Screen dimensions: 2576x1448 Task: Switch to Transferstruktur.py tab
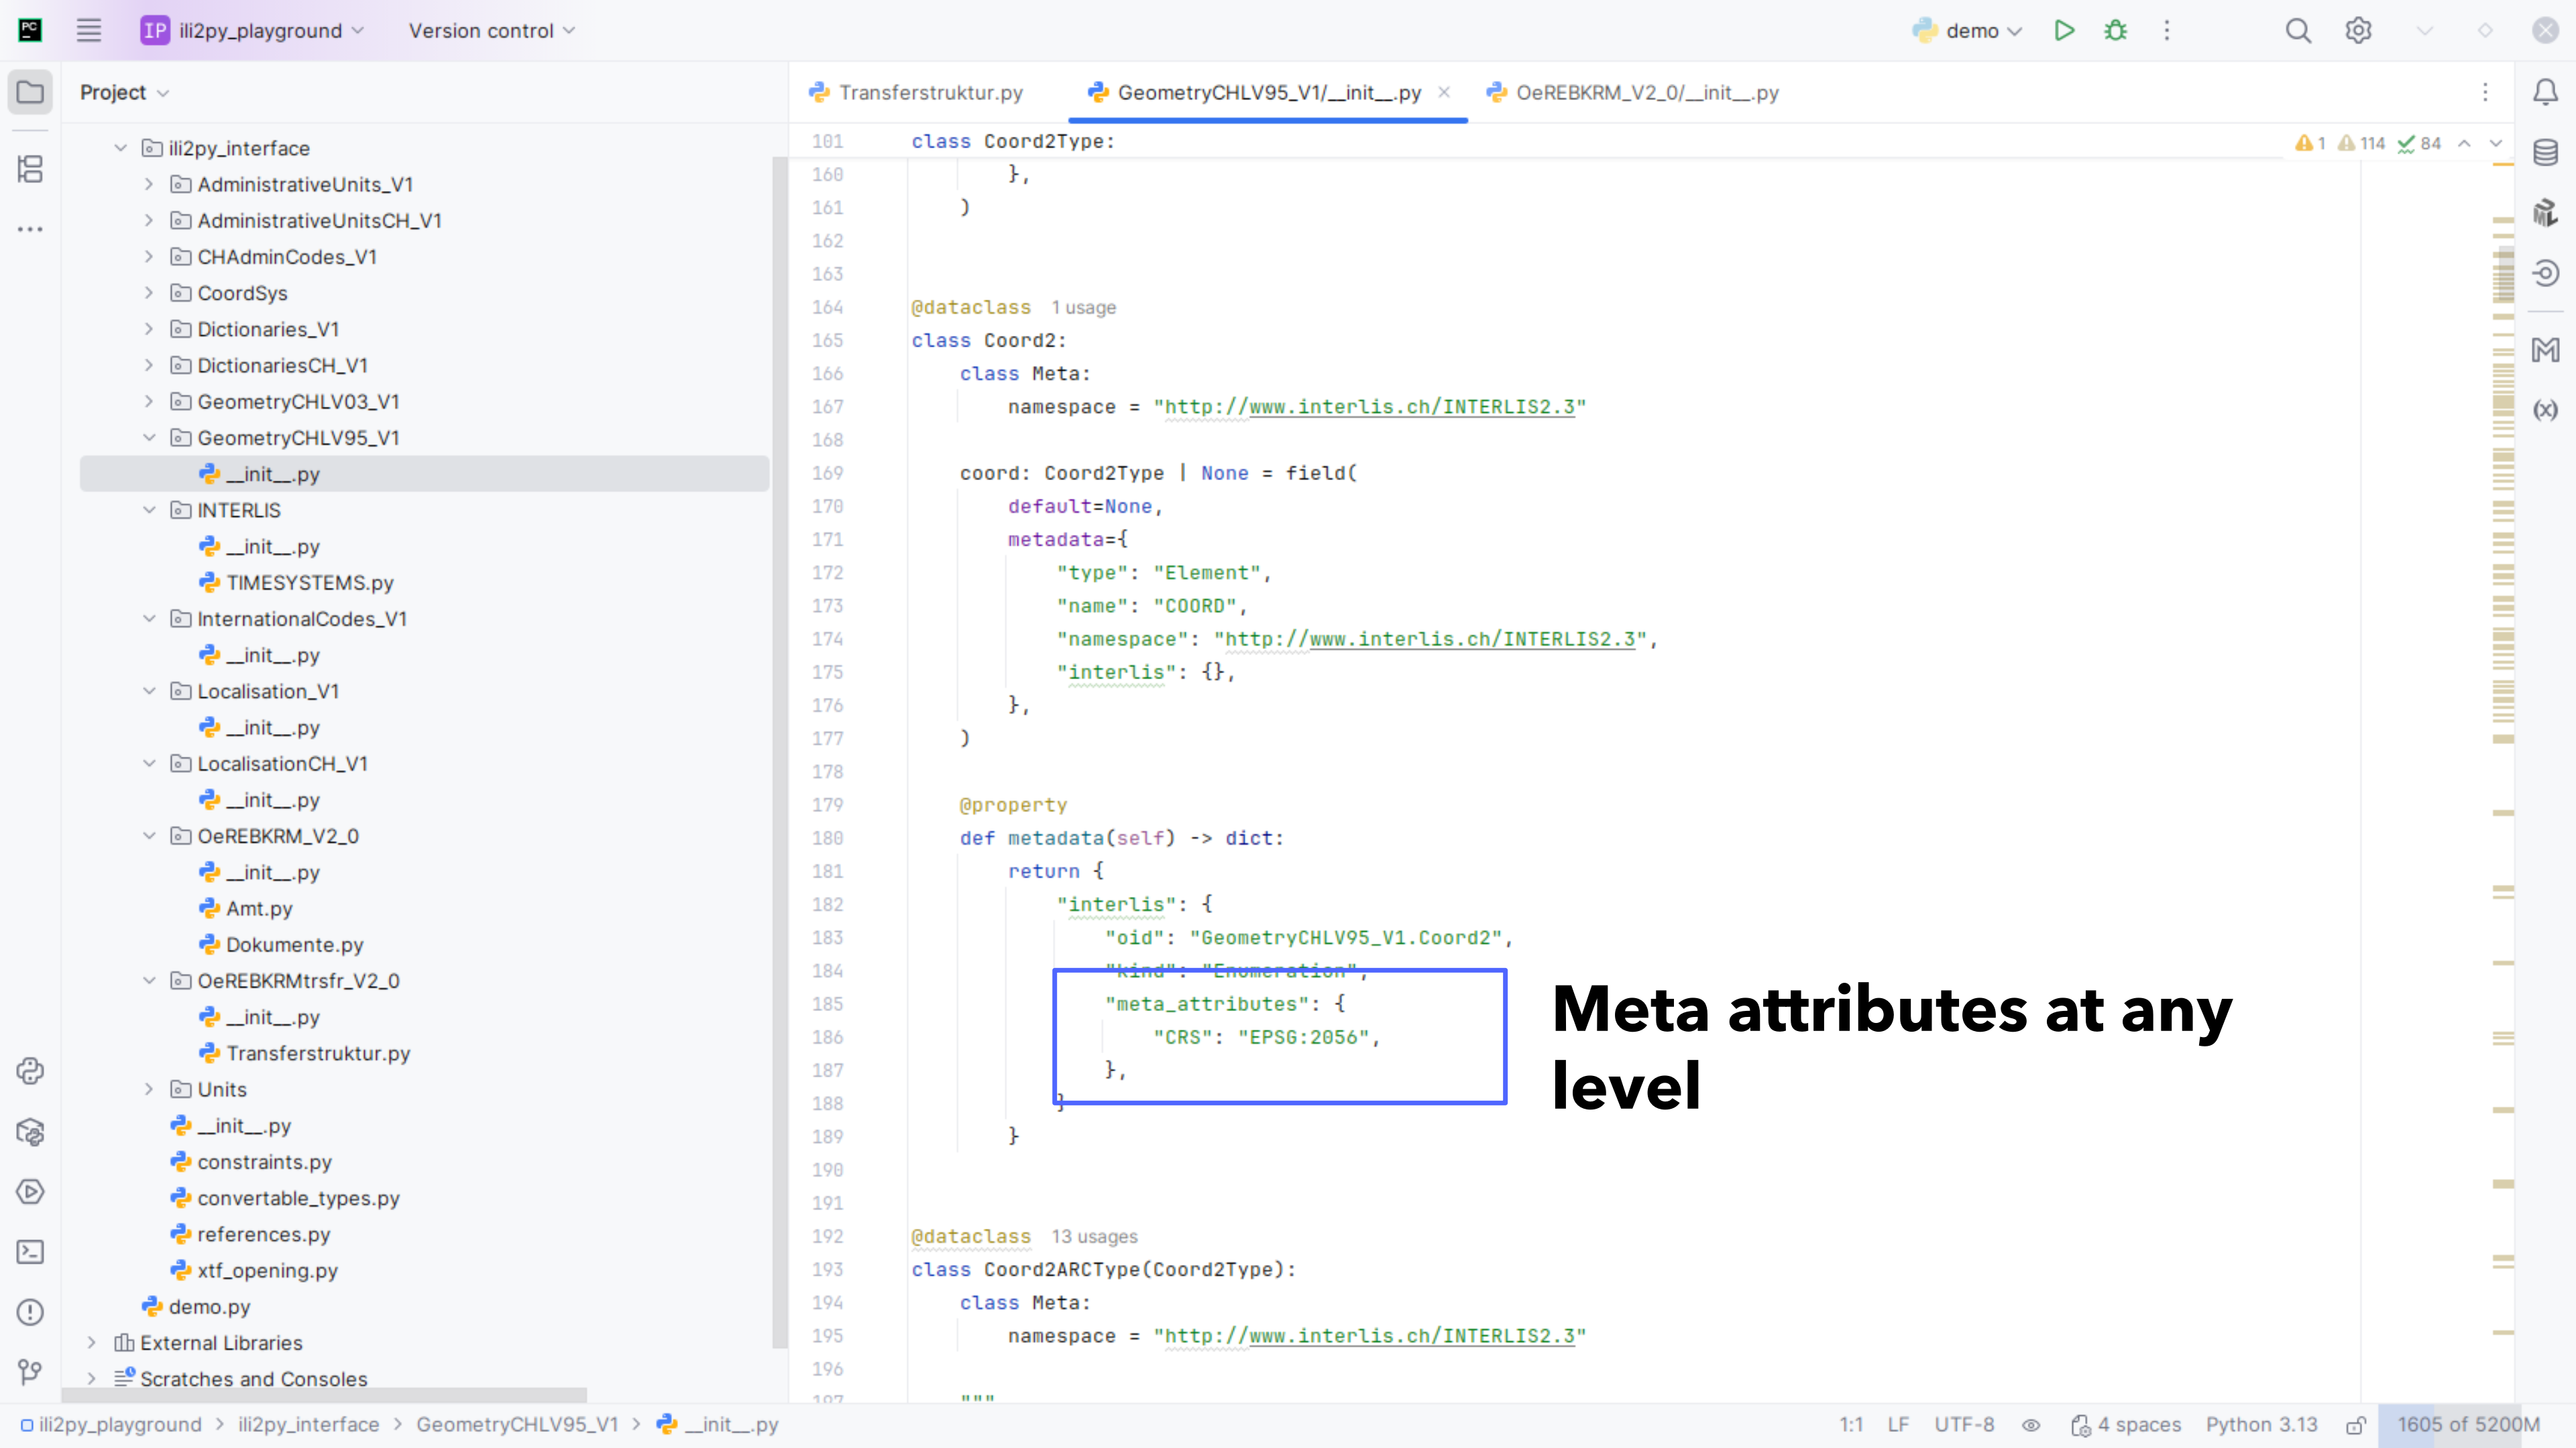[930, 93]
